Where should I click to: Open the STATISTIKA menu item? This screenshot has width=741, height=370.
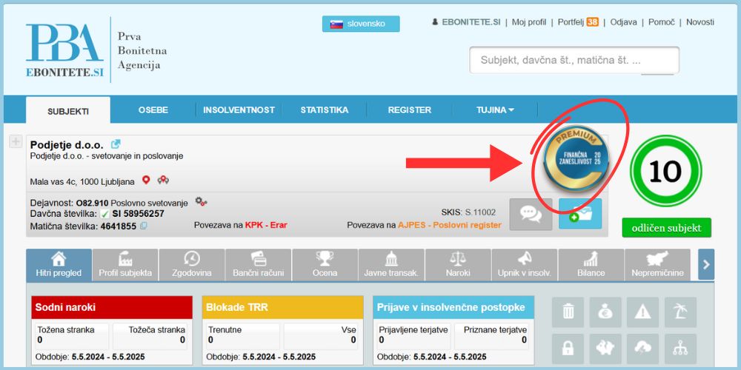click(325, 110)
